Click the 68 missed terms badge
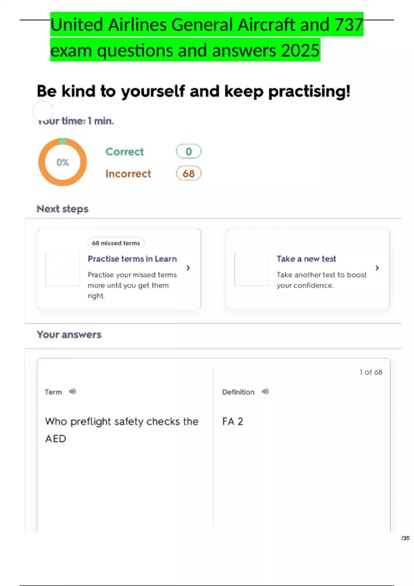The width and height of the screenshot is (414, 586). click(116, 243)
